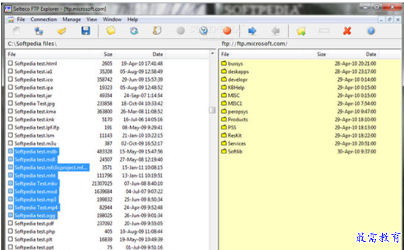This screenshot has width=404, height=250.
Task: Open the Help menu
Action: [x=132, y=19]
